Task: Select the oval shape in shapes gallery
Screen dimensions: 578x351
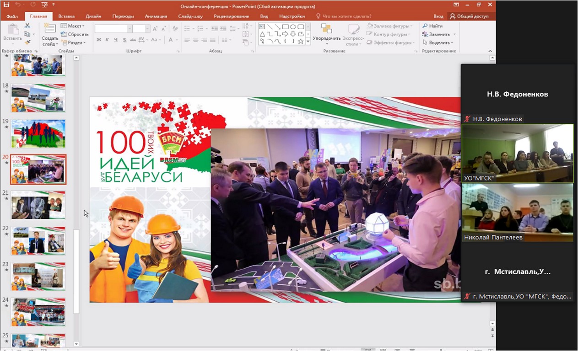Action: tap(293, 27)
